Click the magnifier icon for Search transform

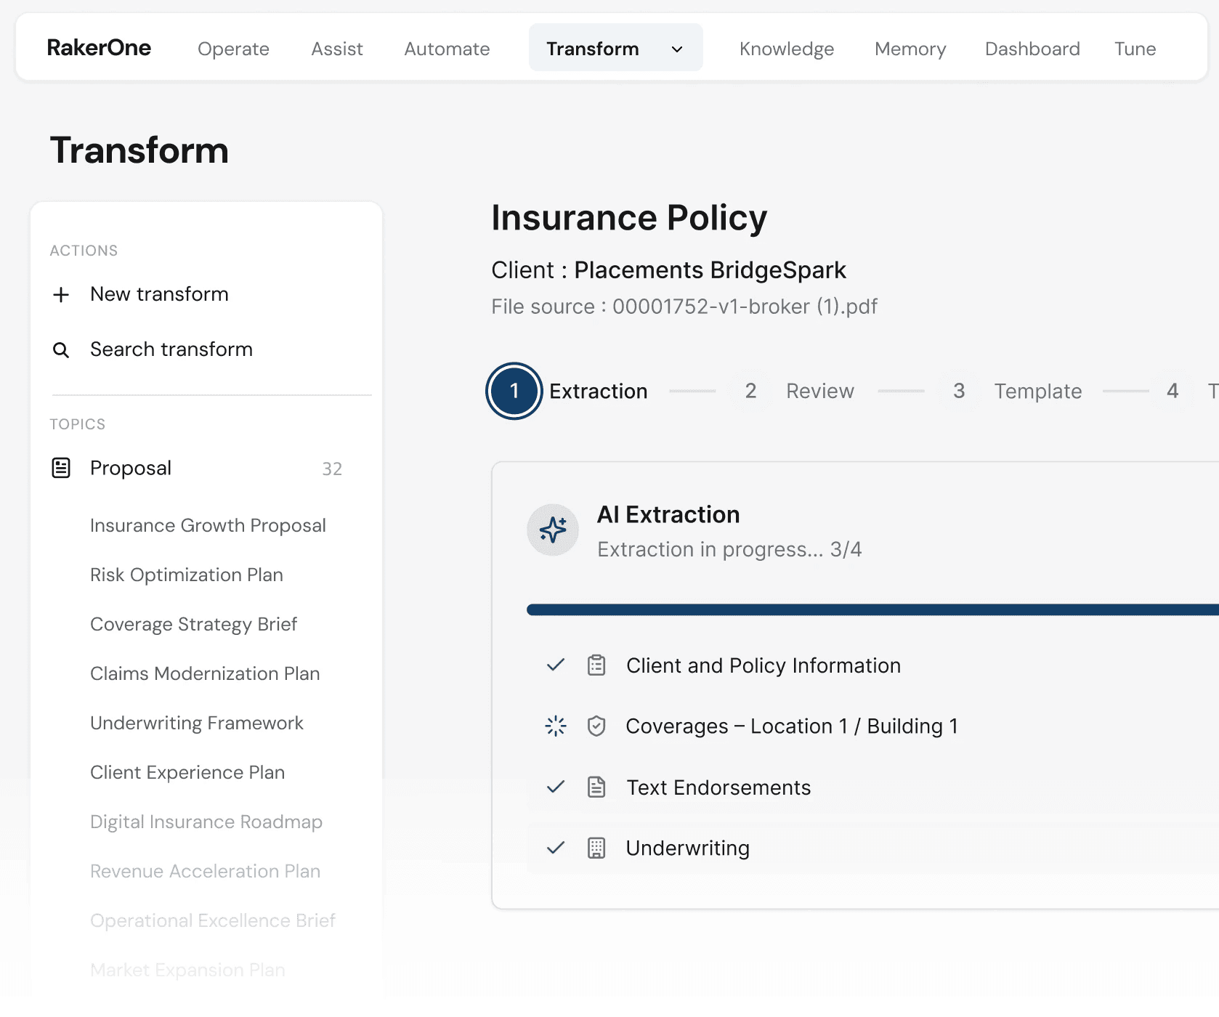point(61,350)
